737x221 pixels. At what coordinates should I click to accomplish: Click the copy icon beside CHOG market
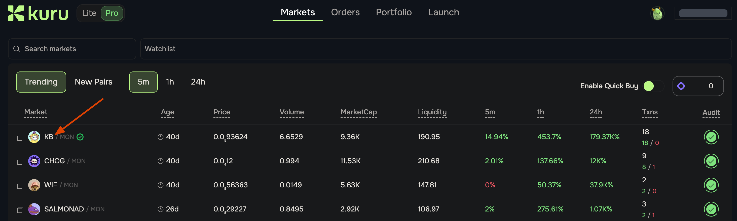click(20, 162)
